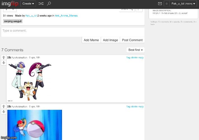
Task: Open the Ash Pokeball comment image
Action: pyautogui.click(x=35, y=125)
